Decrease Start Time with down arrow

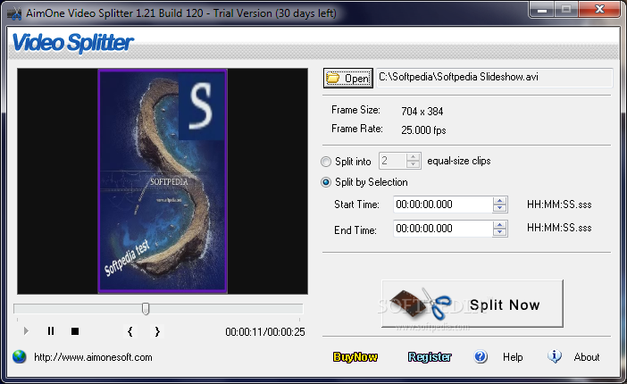click(499, 208)
